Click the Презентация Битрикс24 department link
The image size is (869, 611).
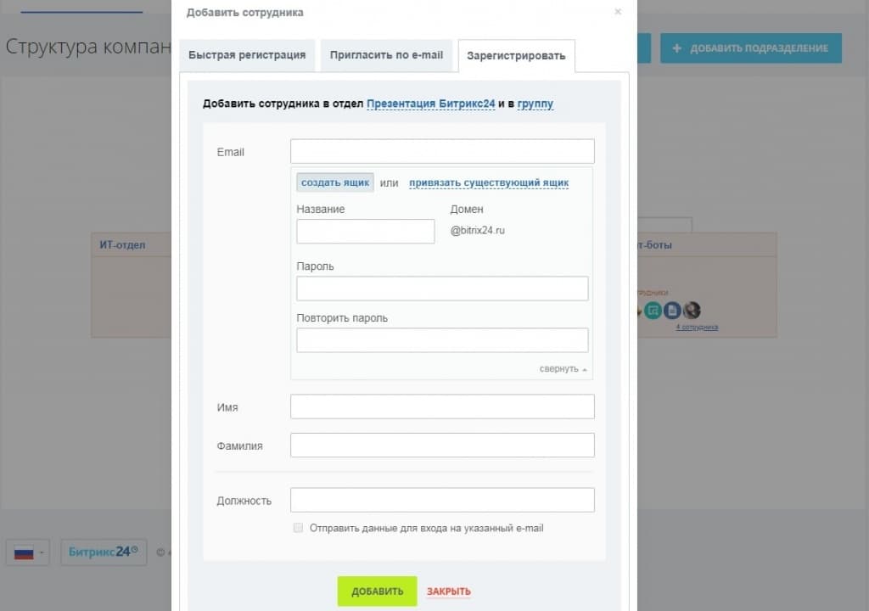coord(430,104)
